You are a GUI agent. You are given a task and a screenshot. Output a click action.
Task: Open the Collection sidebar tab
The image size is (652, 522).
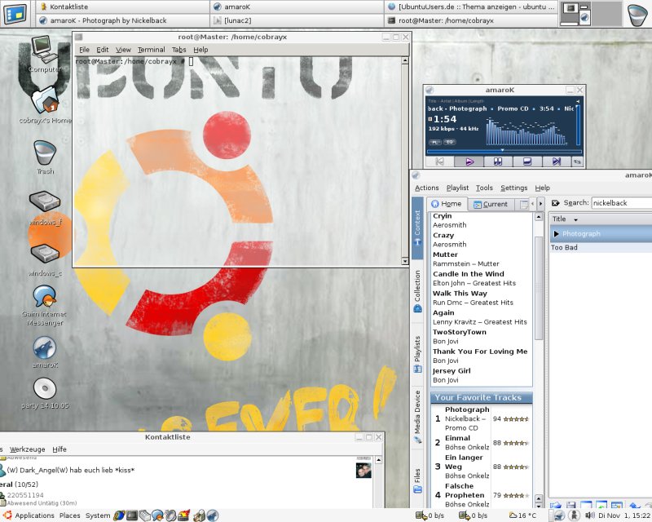[417, 291]
